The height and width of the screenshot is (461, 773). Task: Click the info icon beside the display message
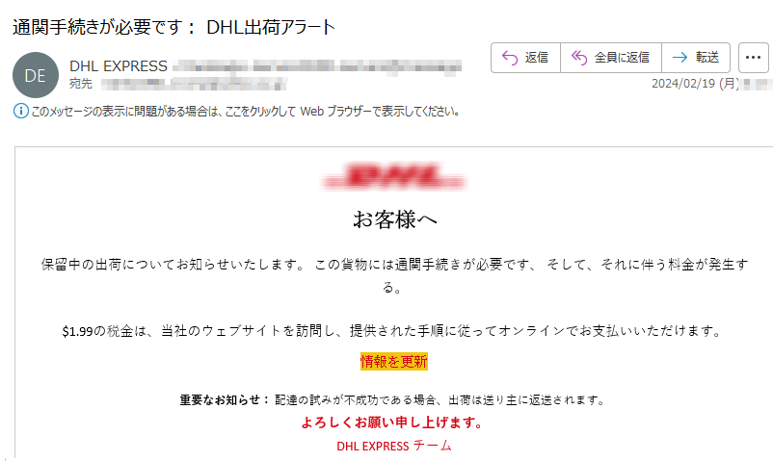[20, 112]
